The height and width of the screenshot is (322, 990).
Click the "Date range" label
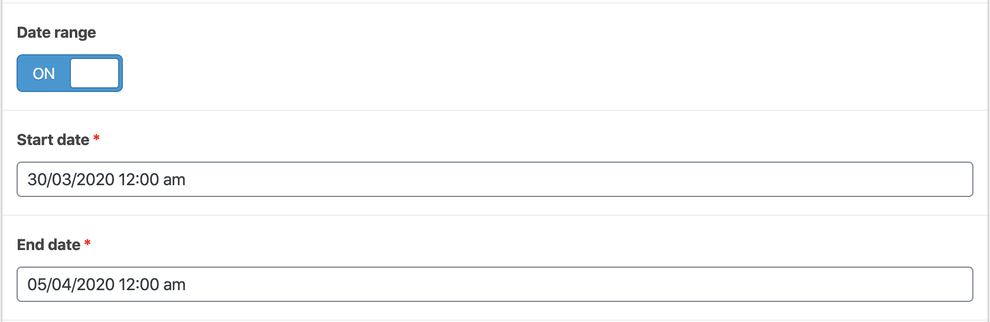pos(57,32)
